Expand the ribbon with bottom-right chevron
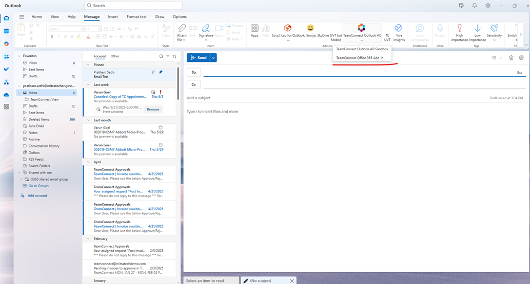 [x=526, y=45]
